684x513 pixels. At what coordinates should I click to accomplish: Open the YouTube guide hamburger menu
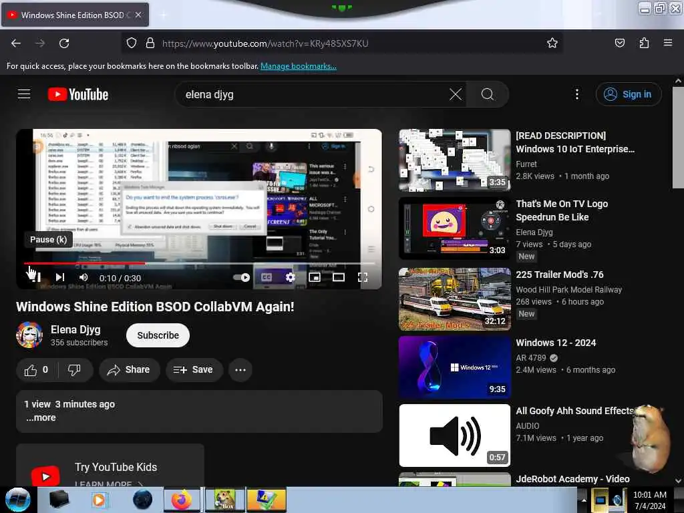24,94
